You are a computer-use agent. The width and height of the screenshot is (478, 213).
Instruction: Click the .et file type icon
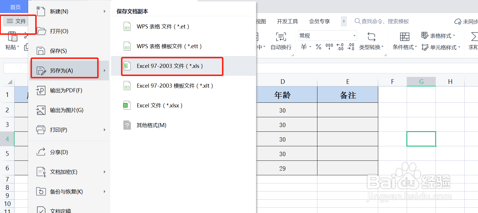(127, 27)
